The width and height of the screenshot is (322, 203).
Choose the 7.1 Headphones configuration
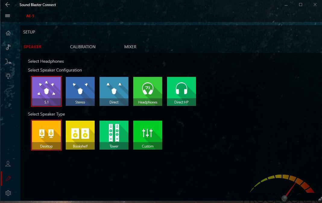(x=148, y=91)
